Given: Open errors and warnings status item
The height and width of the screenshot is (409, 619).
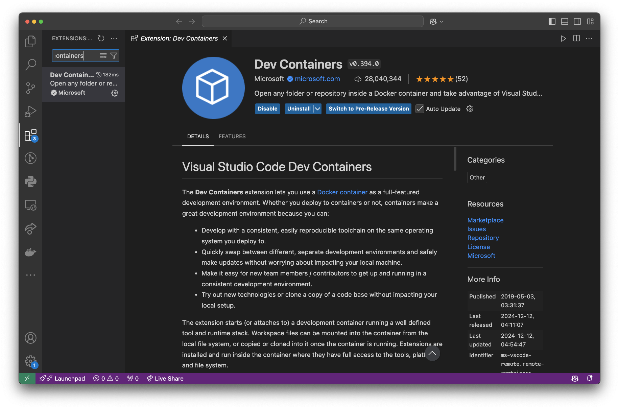Looking at the screenshot, I should [x=106, y=378].
